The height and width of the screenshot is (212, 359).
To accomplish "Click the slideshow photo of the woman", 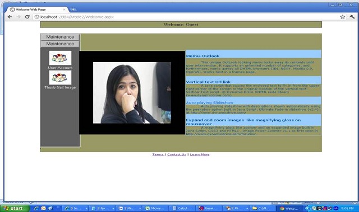I will tap(132, 93).
